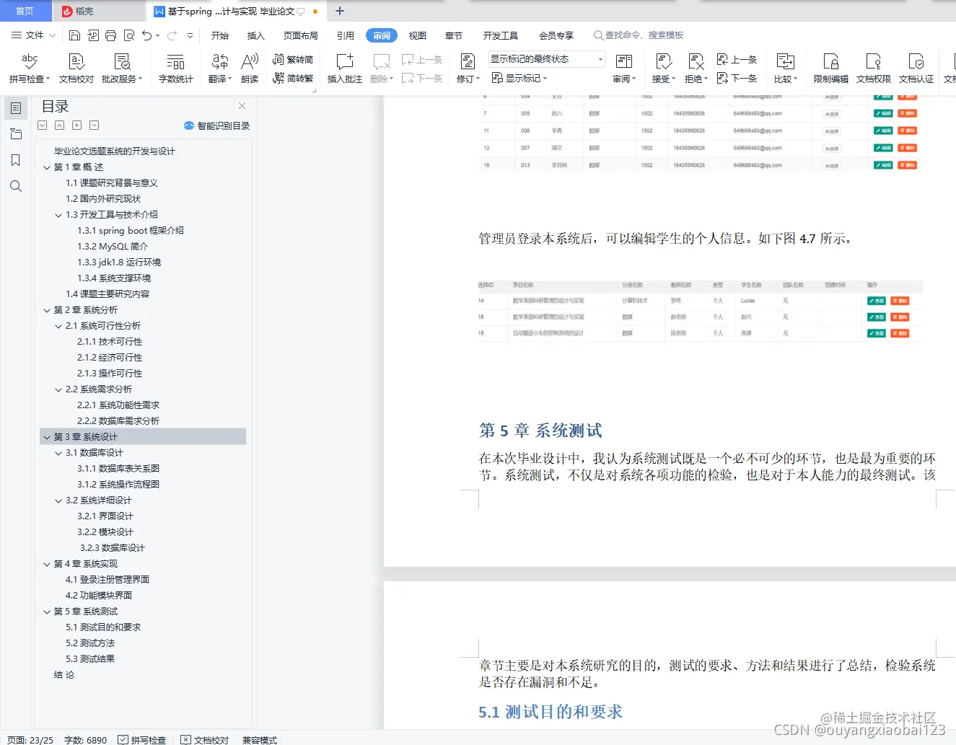Open 文档校对 document proofreading

76,69
